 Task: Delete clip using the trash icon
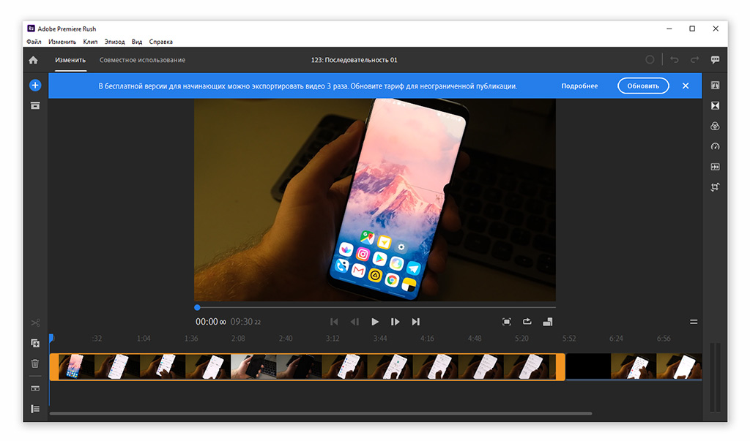pyautogui.click(x=35, y=363)
